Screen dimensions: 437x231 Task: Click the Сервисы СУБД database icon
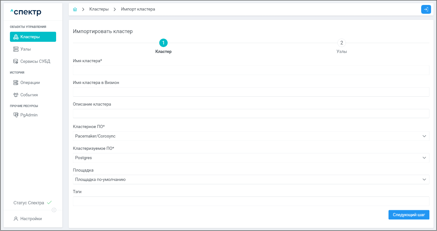(x=16, y=61)
